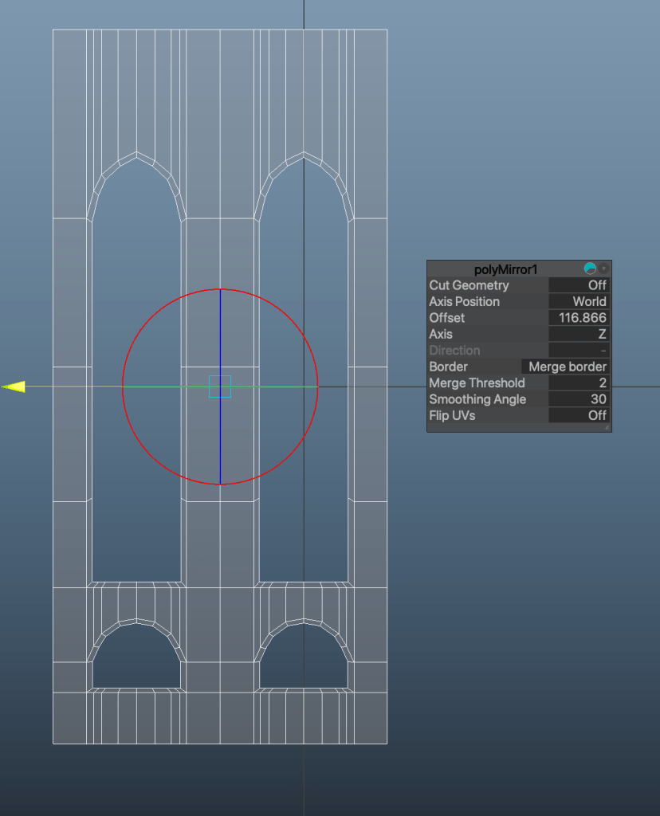
Task: Click the Merge Threshold label
Action: click(477, 382)
